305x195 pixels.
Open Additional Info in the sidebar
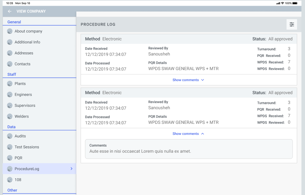(27, 42)
